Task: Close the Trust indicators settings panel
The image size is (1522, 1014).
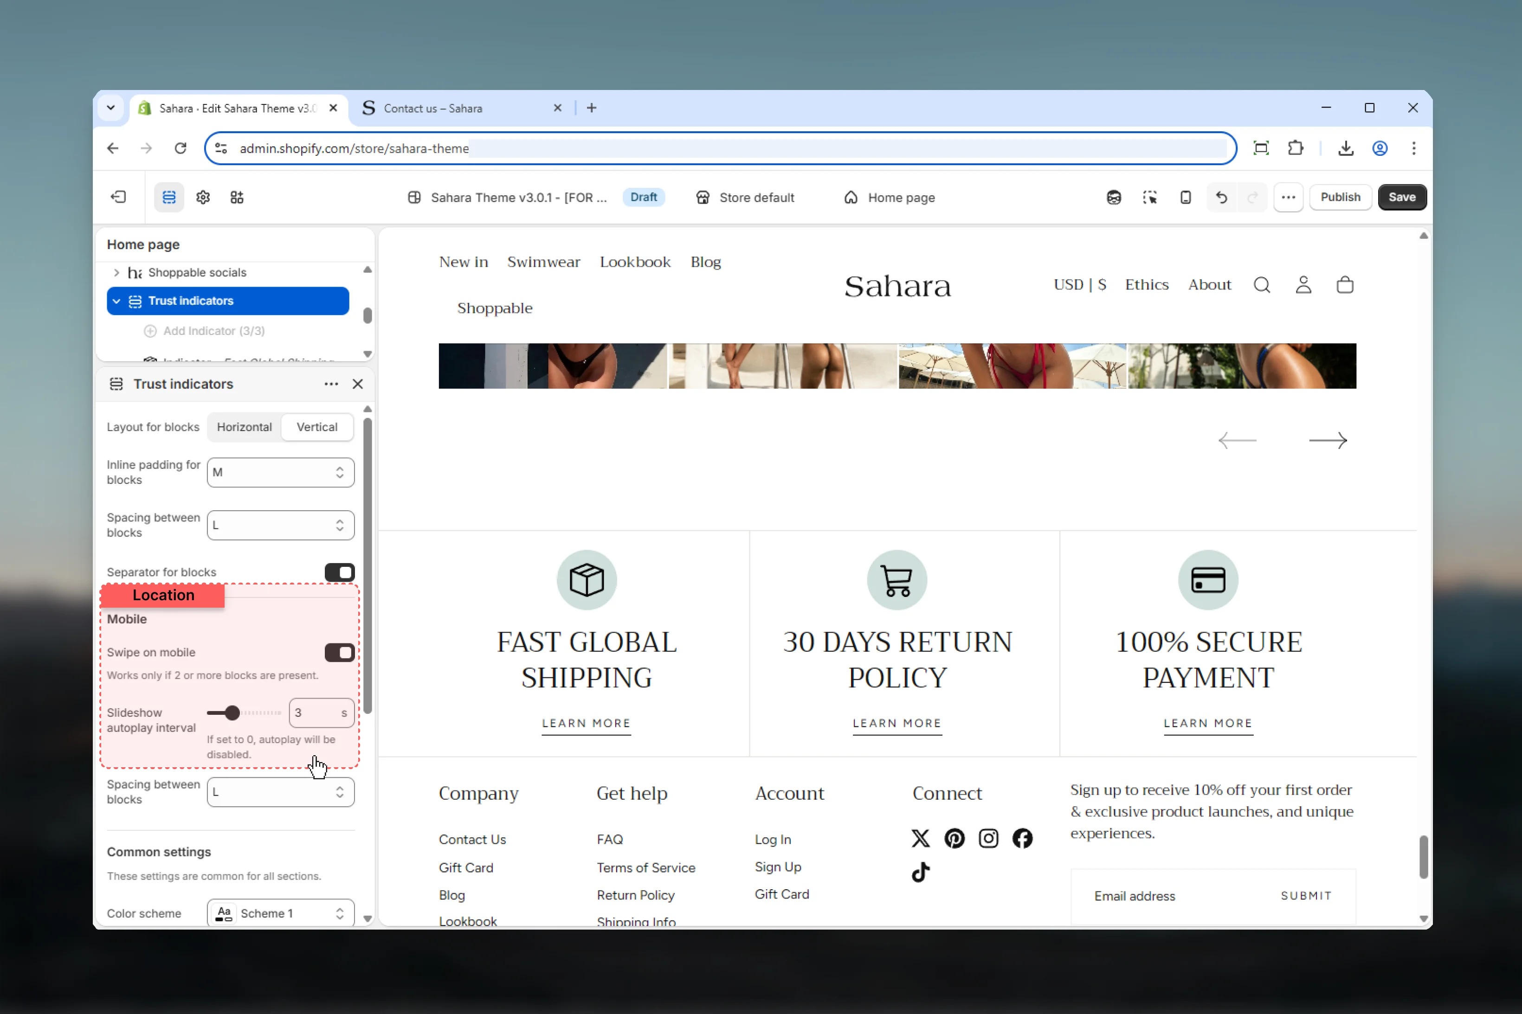Action: click(x=358, y=384)
